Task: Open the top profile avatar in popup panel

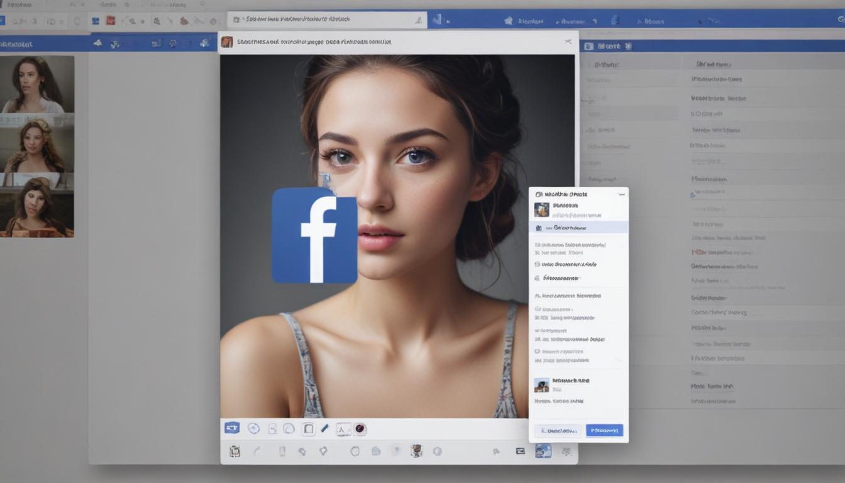Action: (x=541, y=209)
